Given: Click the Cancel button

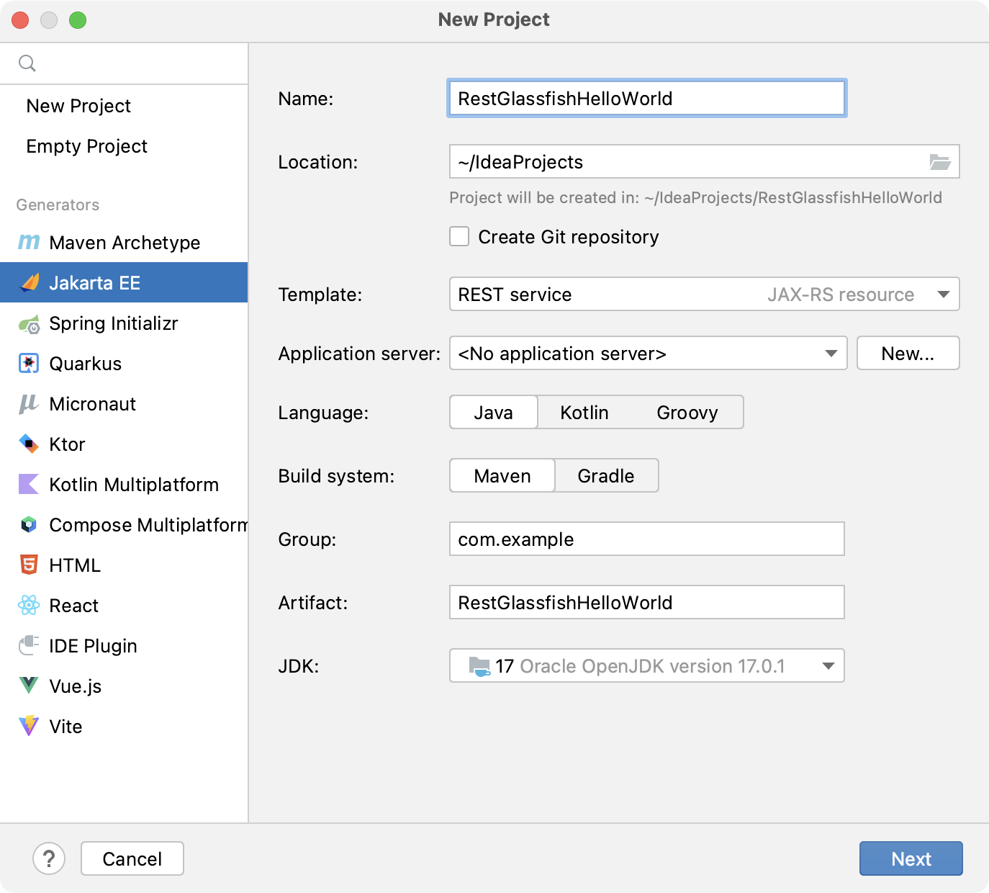Looking at the screenshot, I should (x=132, y=858).
